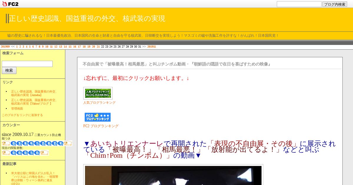Click the 検索フォーム sidebar heading
353x185 pixels.
[x=13, y=53]
